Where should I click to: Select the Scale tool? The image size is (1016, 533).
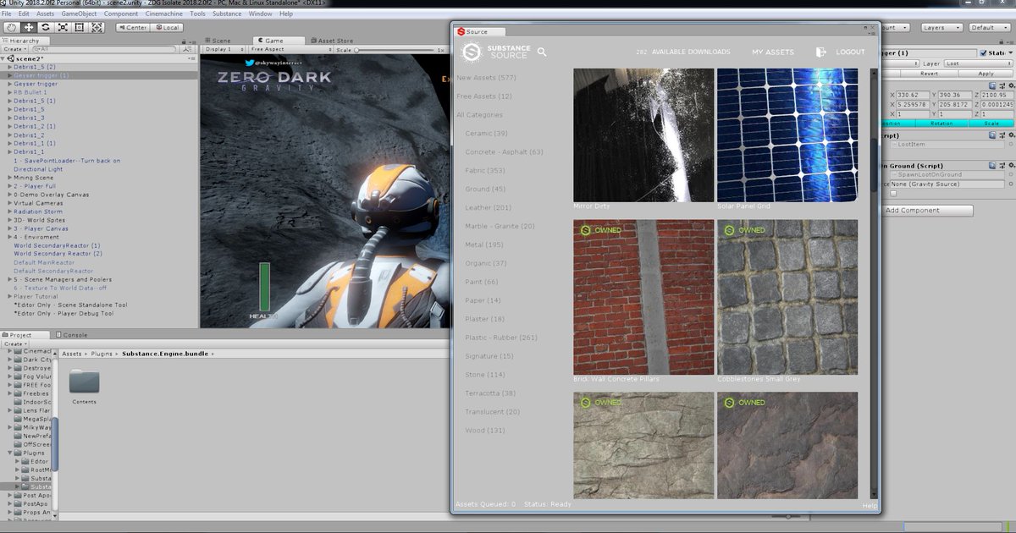(63, 27)
